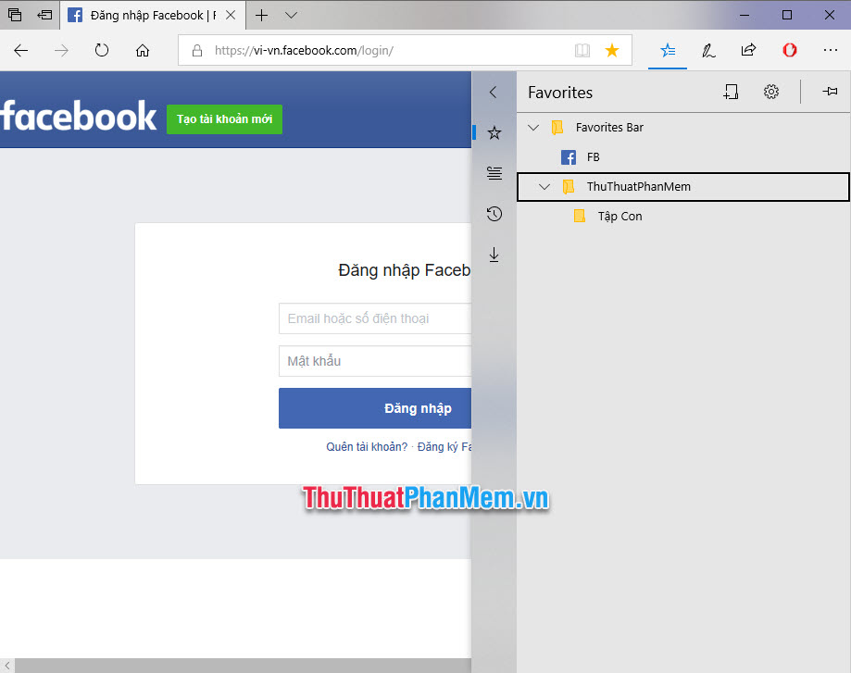Refresh the Facebook login page
This screenshot has width=851, height=673.
tap(102, 51)
